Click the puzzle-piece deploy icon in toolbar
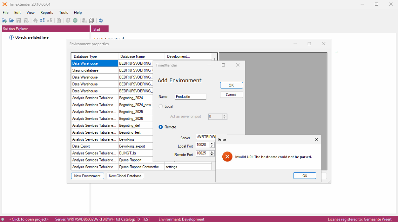 35,21
